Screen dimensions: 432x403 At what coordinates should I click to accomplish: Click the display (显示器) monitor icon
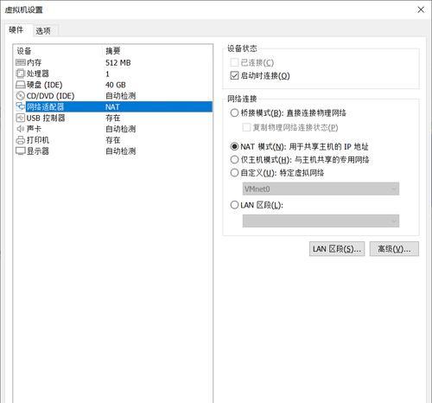point(21,151)
